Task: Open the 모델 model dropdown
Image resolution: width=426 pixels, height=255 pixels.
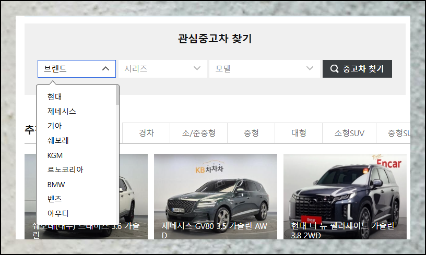Action: click(x=265, y=69)
